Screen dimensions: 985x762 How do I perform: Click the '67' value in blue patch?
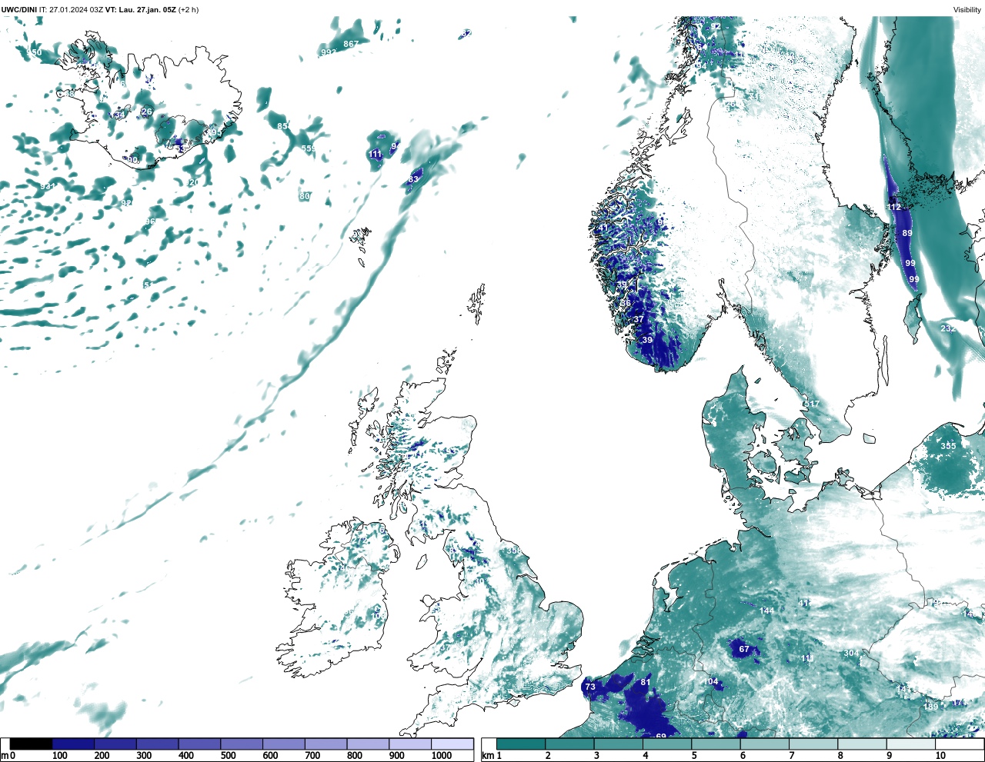(744, 649)
